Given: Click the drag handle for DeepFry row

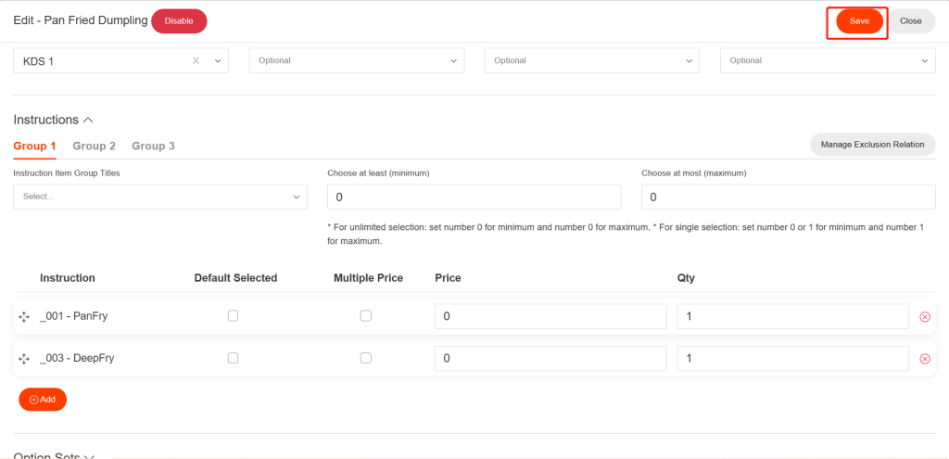Looking at the screenshot, I should coord(24,359).
